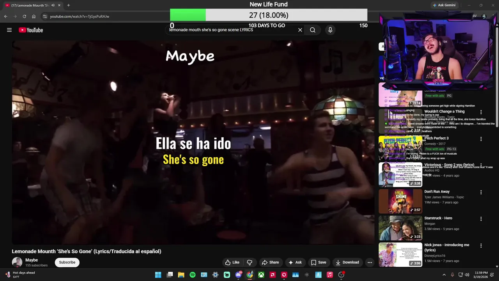499x281 pixels.
Task: Open Settings gear from taskbar
Action: coord(215,275)
